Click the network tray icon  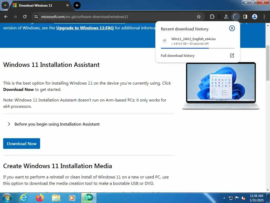pos(230,198)
